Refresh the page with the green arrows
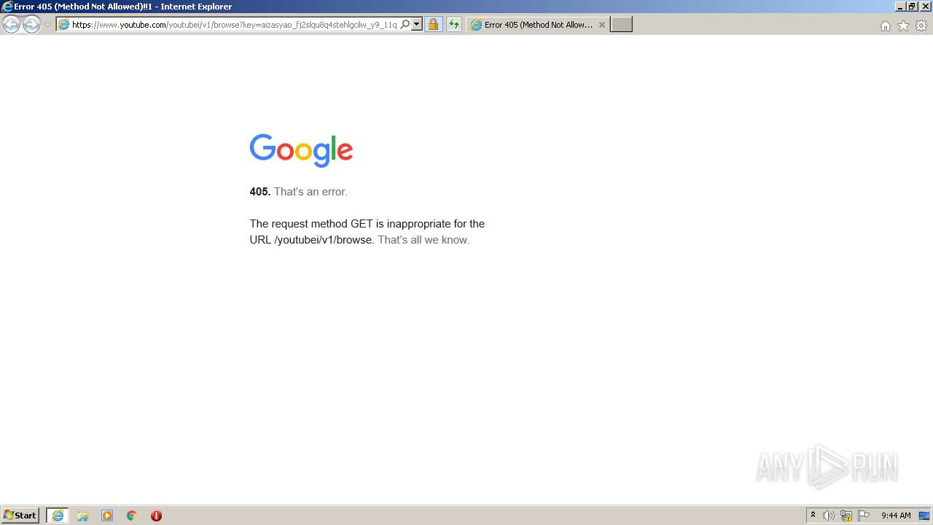This screenshot has height=525, width=933. 454,25
